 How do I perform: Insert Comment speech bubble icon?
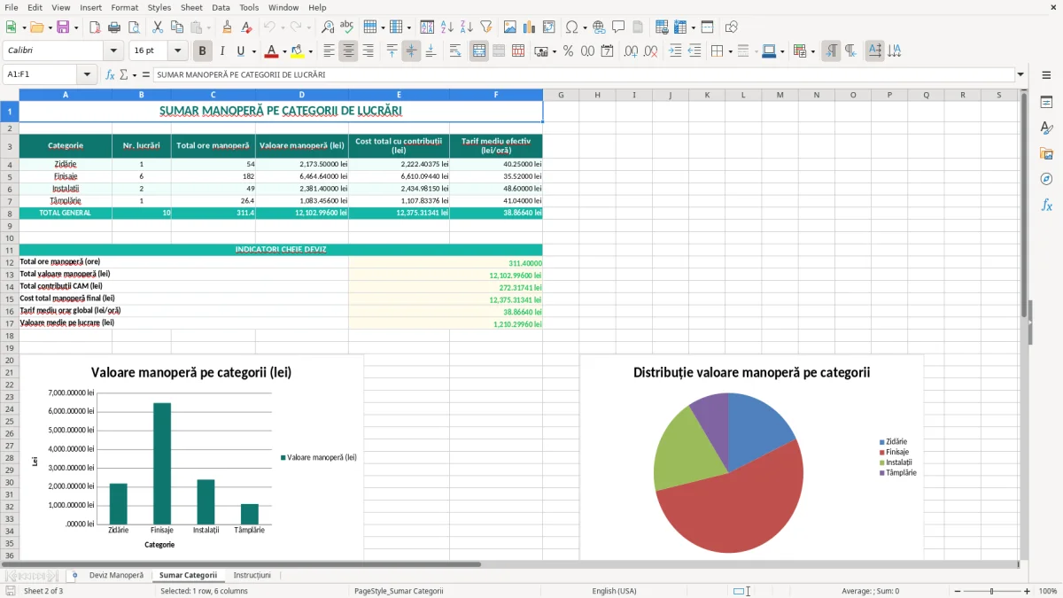pyautogui.click(x=618, y=27)
